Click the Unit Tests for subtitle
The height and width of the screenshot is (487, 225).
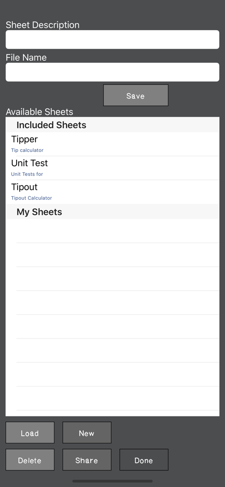(27, 174)
